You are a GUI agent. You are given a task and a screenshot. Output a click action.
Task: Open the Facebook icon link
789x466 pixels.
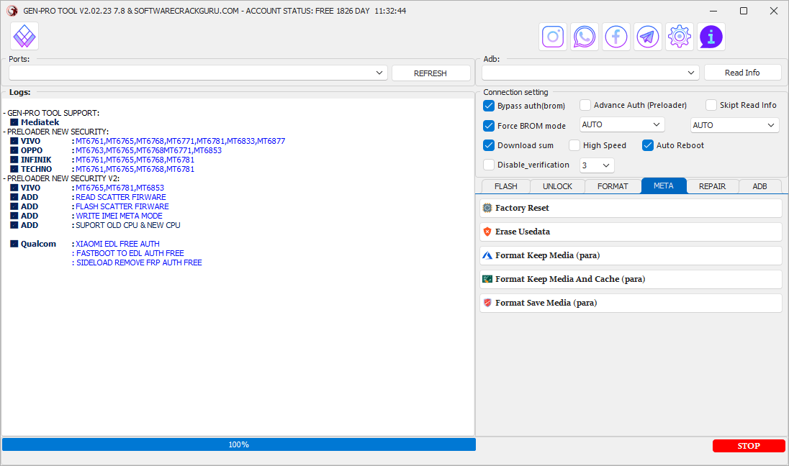[616, 37]
